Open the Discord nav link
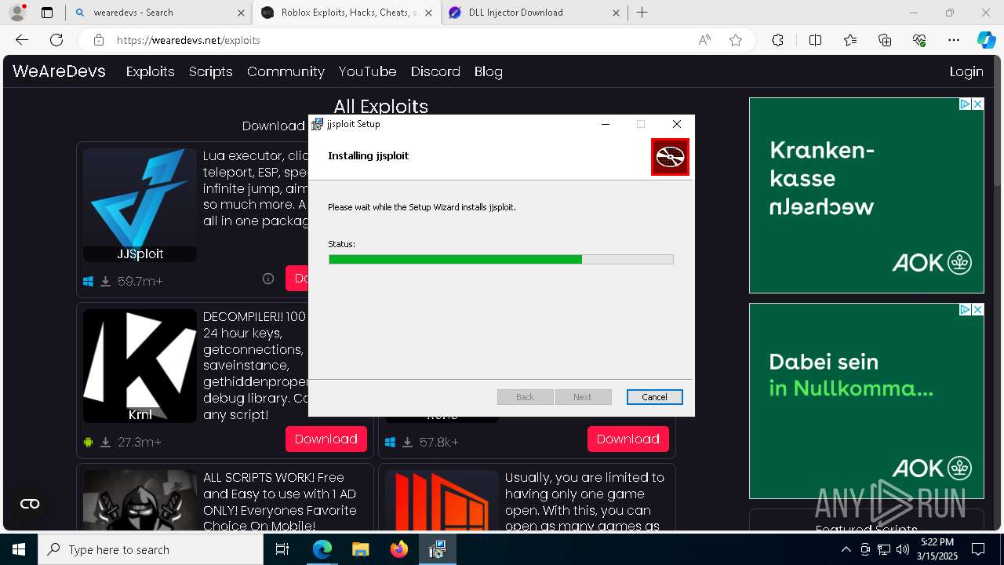This screenshot has height=565, width=1004. pyautogui.click(x=435, y=71)
